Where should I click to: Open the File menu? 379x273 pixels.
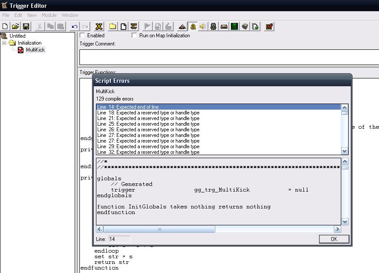pos(6,15)
